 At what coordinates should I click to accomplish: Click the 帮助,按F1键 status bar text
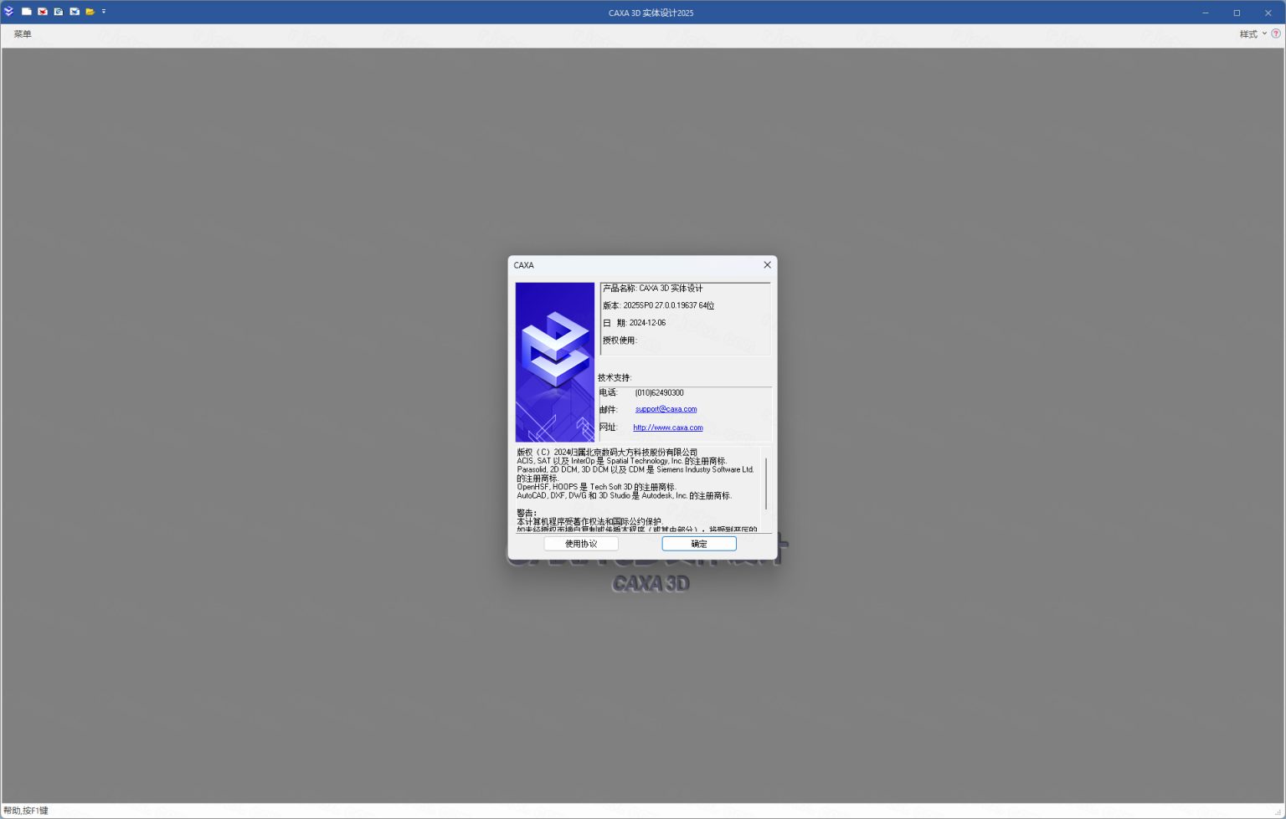(x=26, y=811)
